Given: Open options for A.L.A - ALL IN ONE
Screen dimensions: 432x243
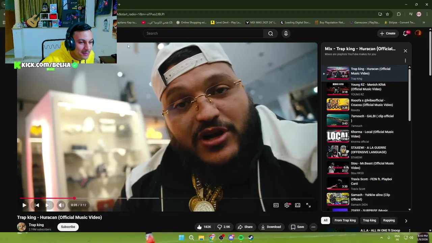Looking at the screenshot, I should tap(409, 231).
